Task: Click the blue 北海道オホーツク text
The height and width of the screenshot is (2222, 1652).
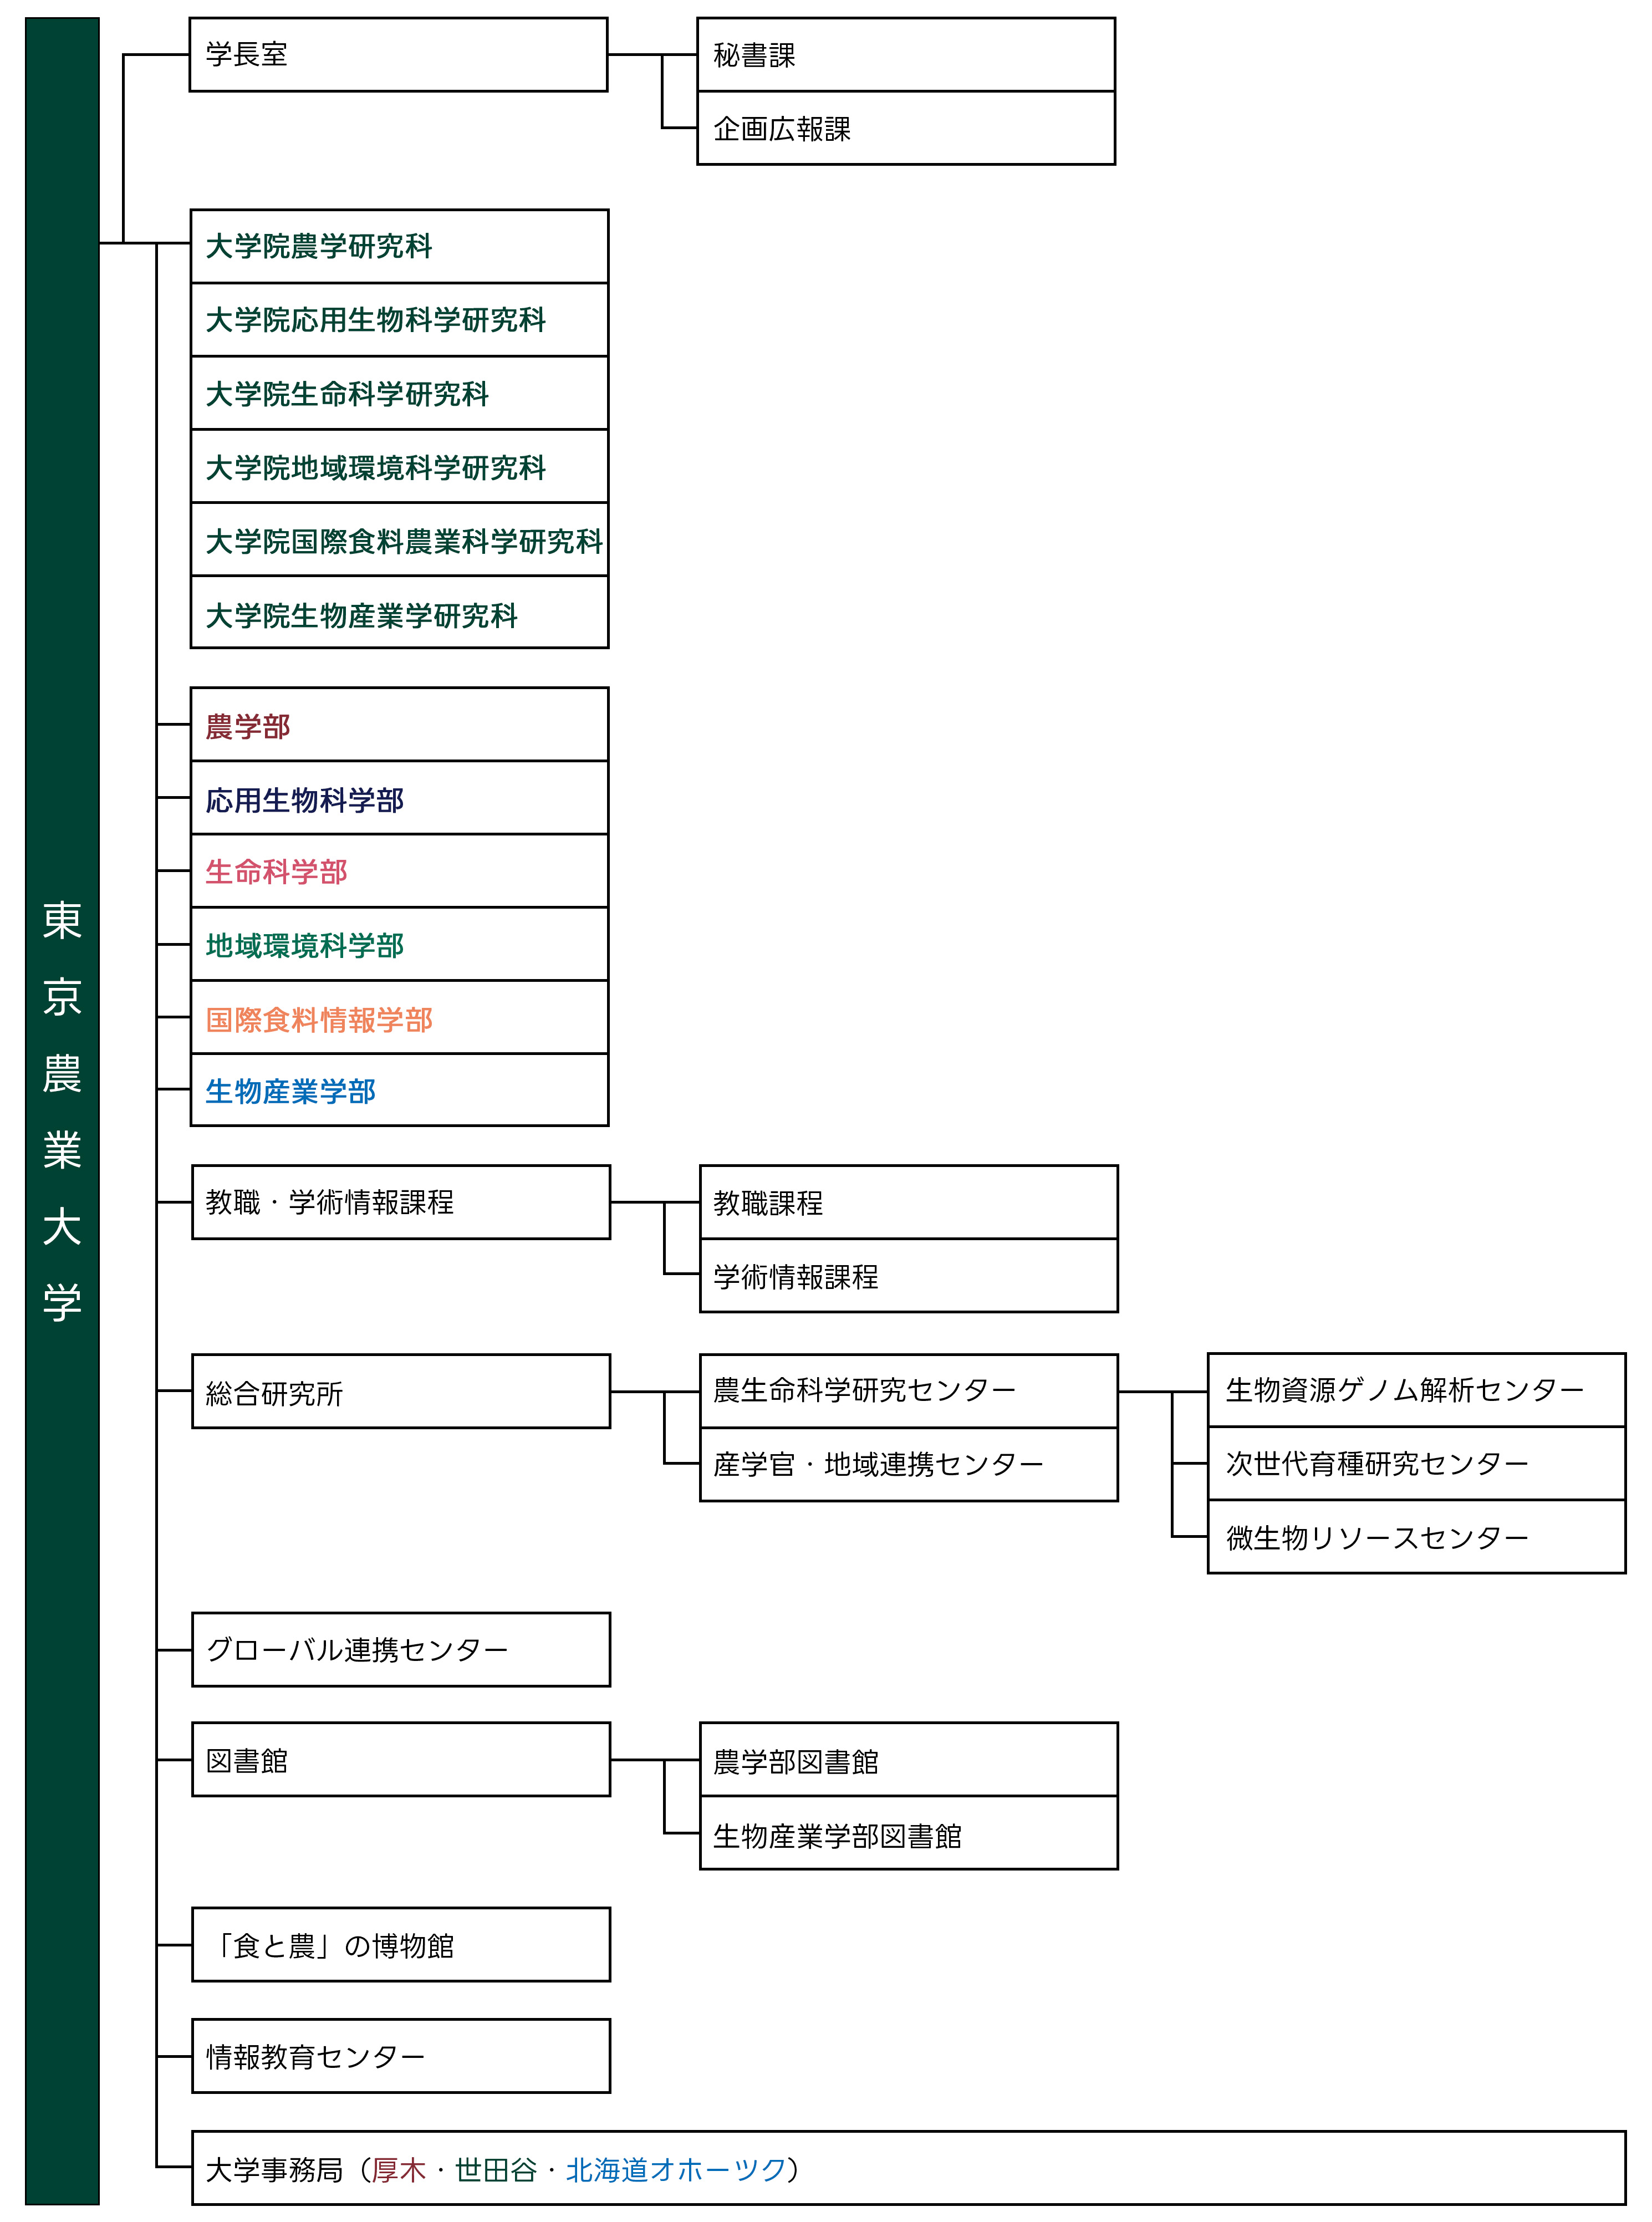Action: 676,2169
